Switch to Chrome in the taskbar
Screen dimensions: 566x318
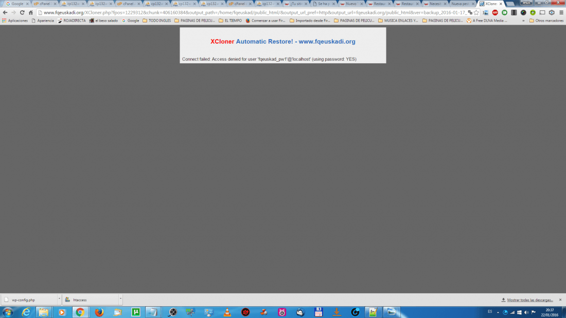[x=80, y=312]
